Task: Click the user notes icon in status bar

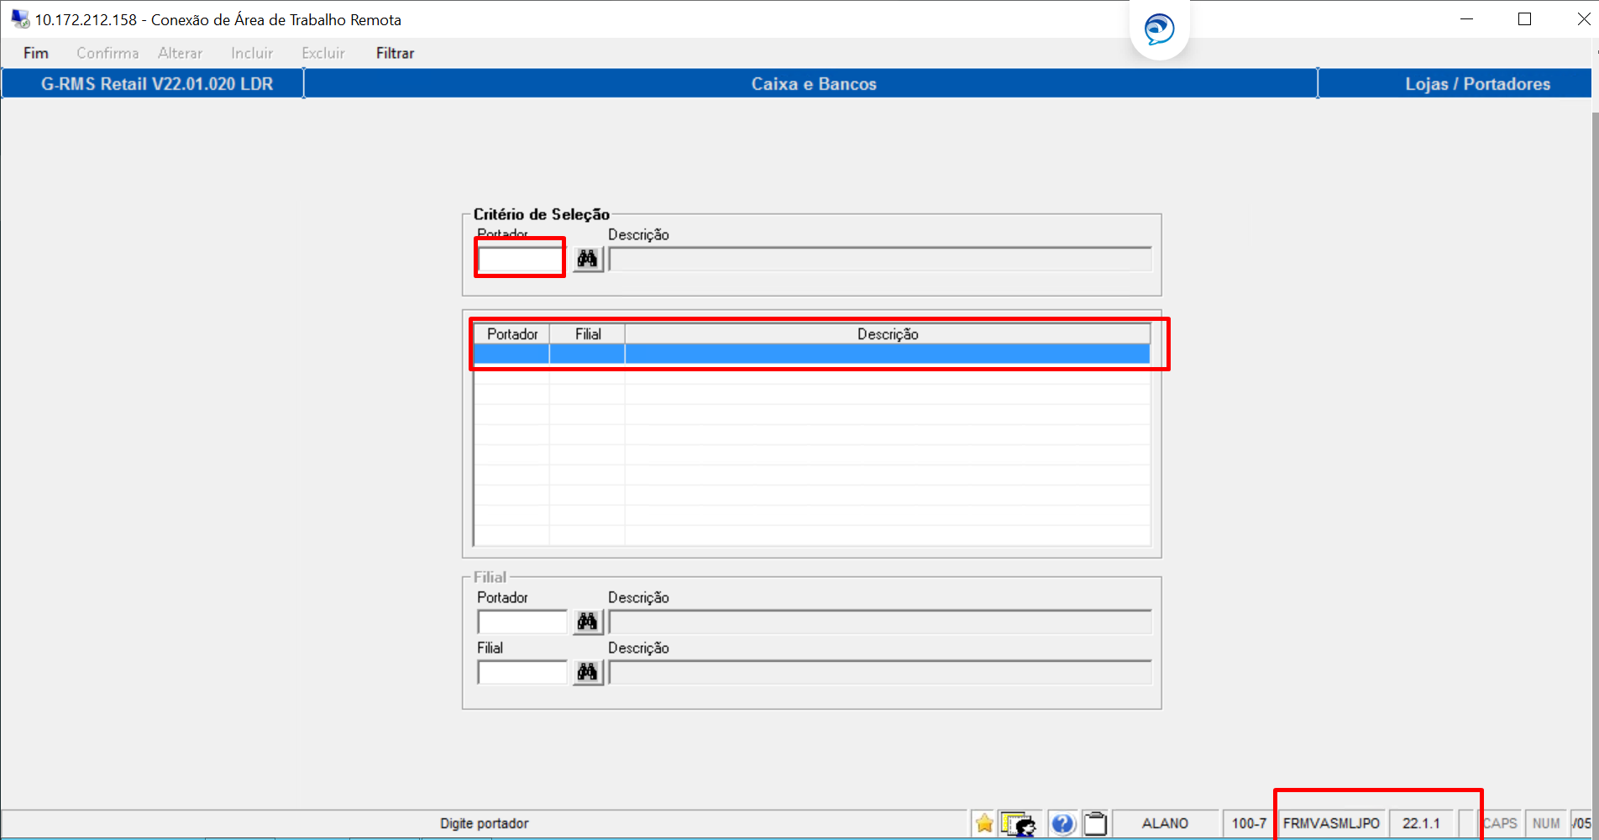Action: [x=1019, y=824]
